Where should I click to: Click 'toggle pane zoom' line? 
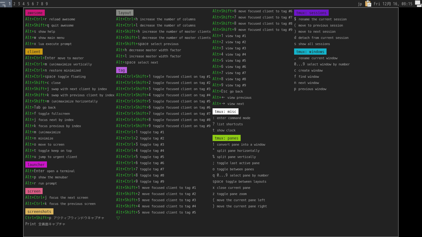tap(230, 194)
